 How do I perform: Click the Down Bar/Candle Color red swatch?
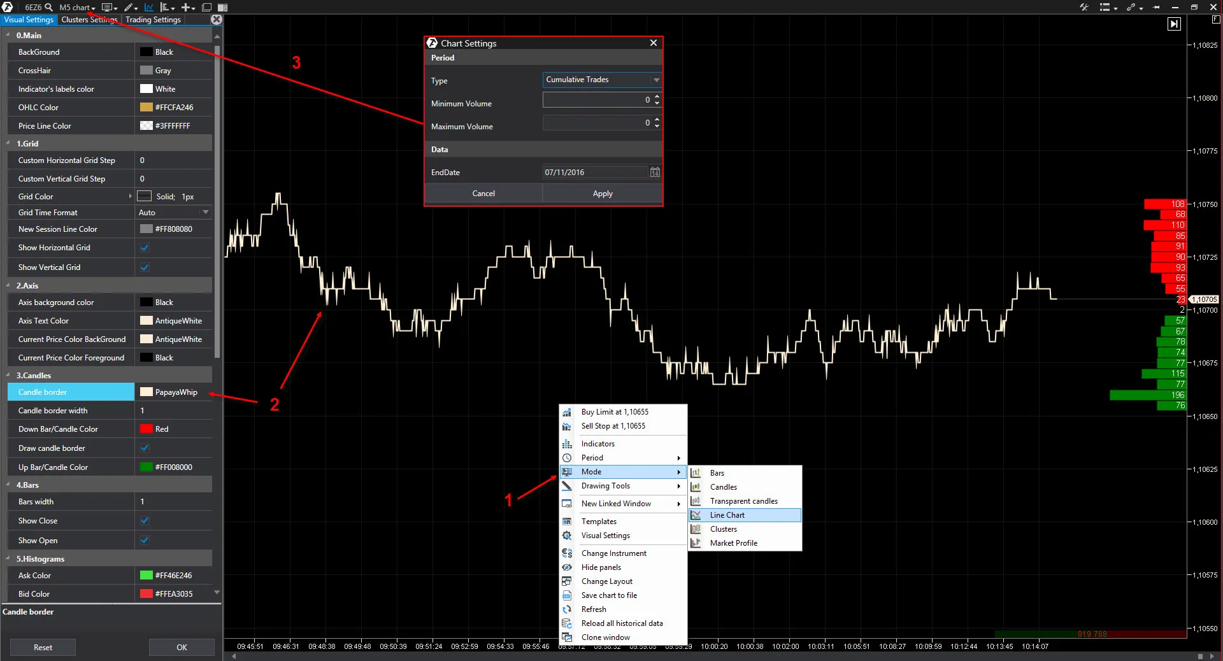click(x=147, y=429)
